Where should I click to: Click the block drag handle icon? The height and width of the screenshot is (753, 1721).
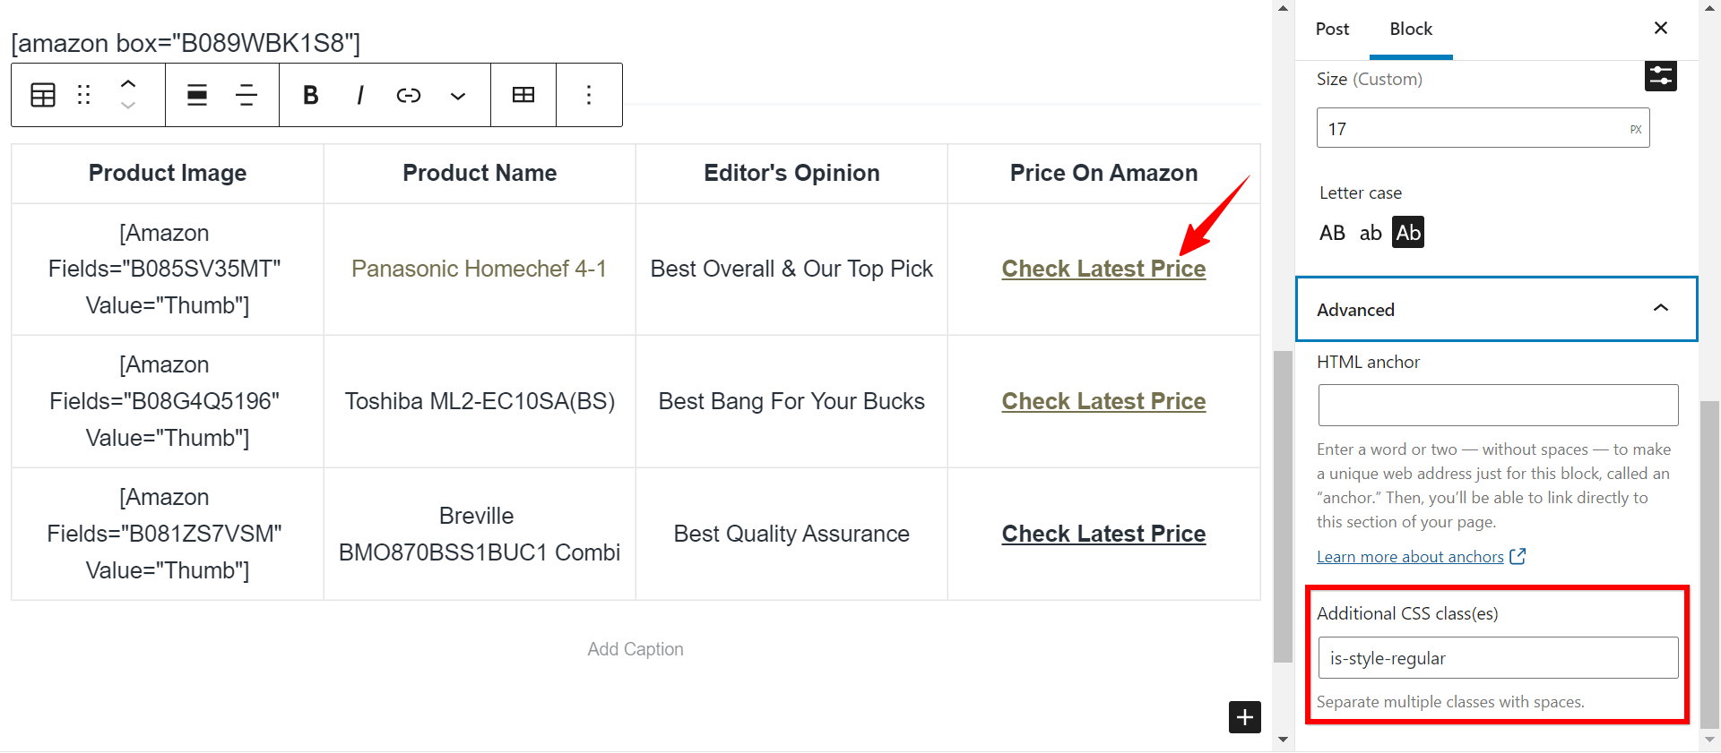[x=84, y=95]
